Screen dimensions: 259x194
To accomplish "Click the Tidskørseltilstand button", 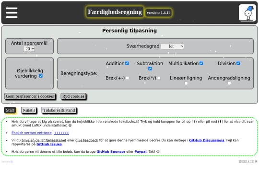I will tap(59, 110).
